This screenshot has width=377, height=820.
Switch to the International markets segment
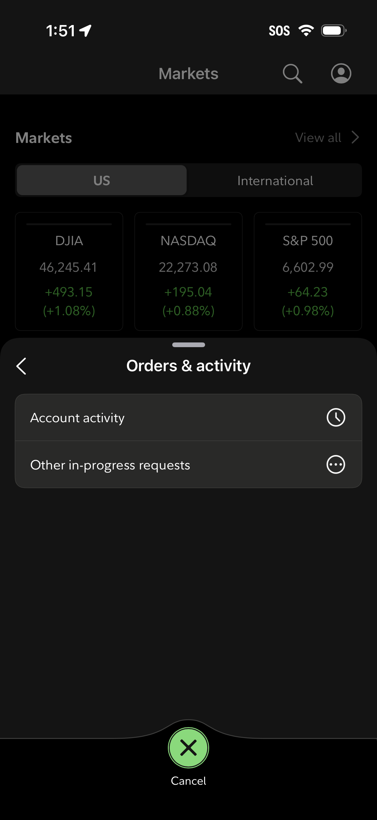click(x=275, y=180)
